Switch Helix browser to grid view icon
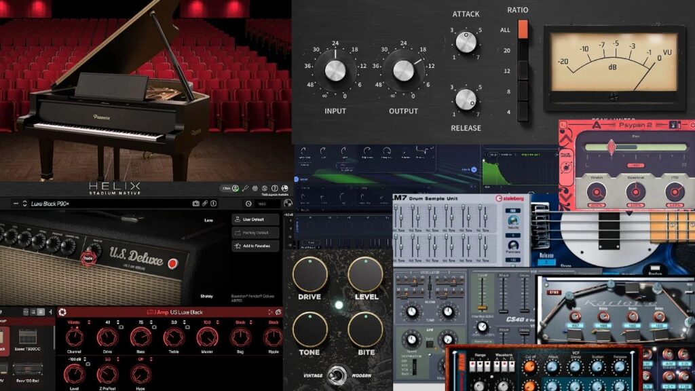The height and width of the screenshot is (391, 695). pyautogui.click(x=41, y=312)
